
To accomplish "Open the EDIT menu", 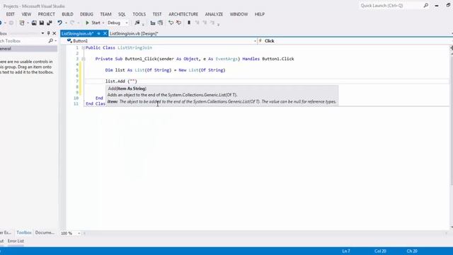I will [x=11, y=14].
